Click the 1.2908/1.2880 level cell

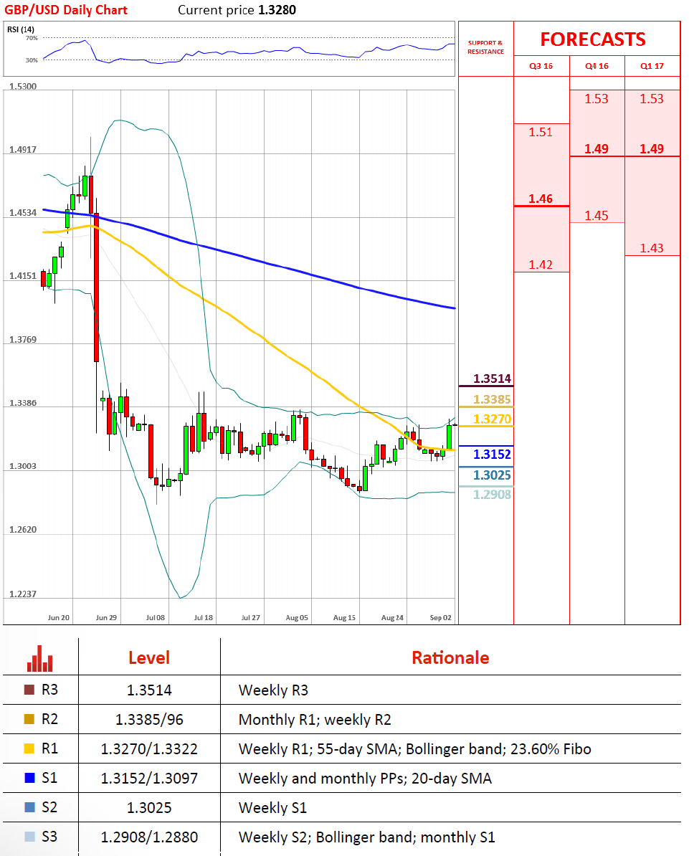(x=149, y=837)
